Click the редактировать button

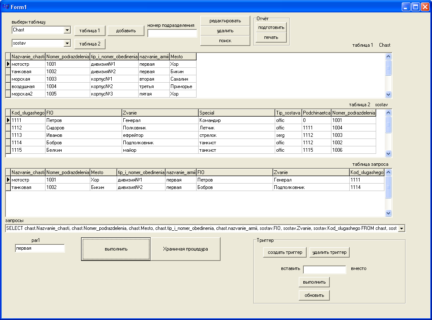[x=225, y=21]
